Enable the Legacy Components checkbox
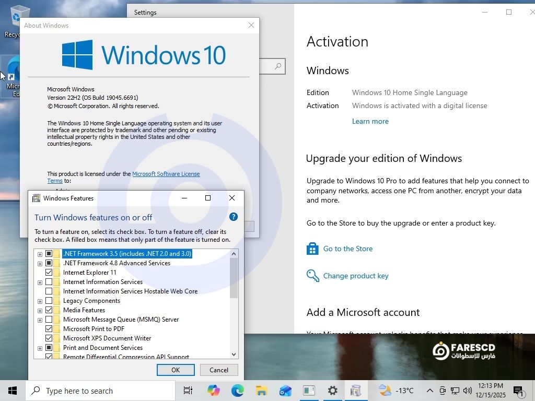 (49, 301)
